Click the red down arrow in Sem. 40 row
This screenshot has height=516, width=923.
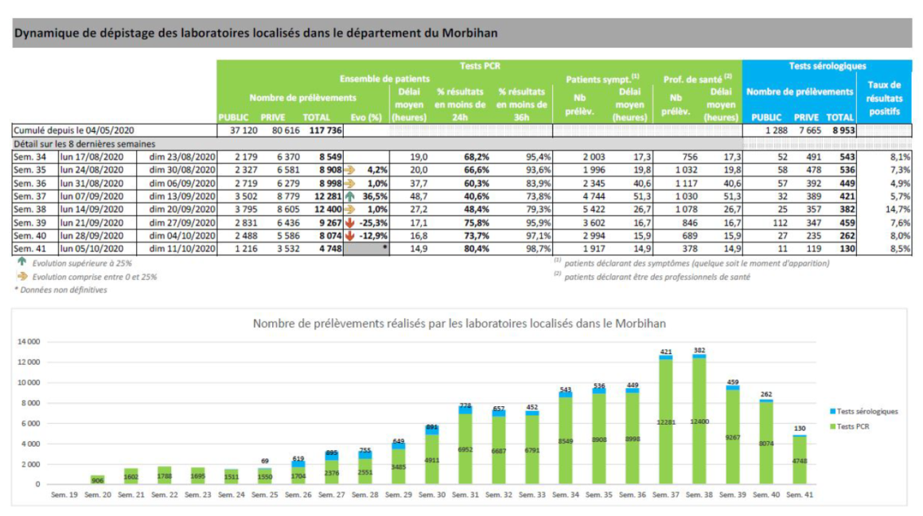349,236
